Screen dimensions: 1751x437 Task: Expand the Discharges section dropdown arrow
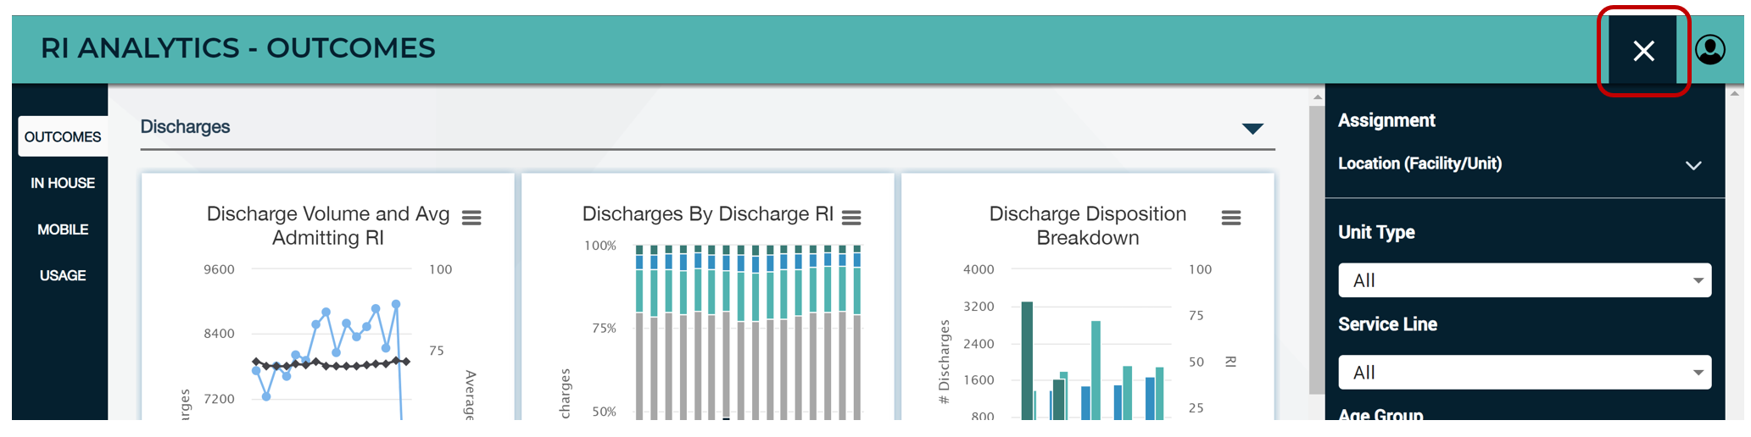pyautogui.click(x=1252, y=129)
